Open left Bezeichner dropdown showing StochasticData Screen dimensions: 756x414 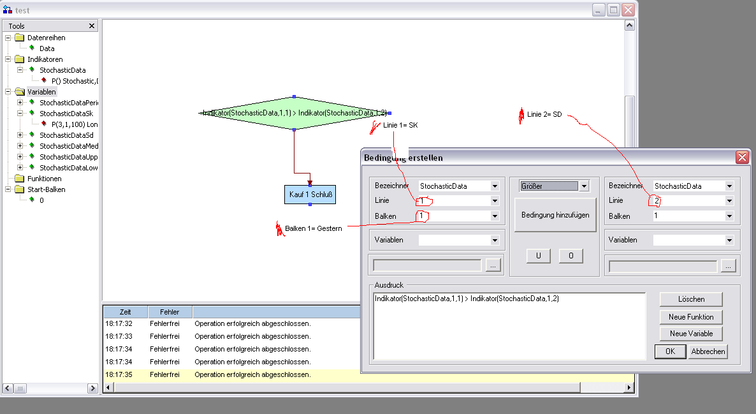click(495, 186)
